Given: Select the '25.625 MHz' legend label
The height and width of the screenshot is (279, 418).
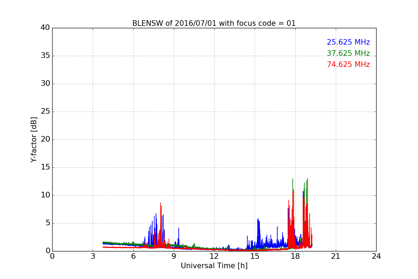Looking at the screenshot, I should pos(348,42).
